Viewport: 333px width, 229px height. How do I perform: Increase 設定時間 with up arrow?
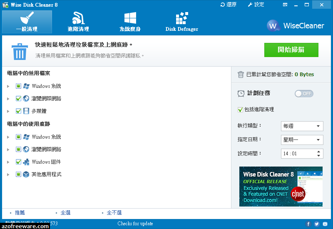coord(318,152)
